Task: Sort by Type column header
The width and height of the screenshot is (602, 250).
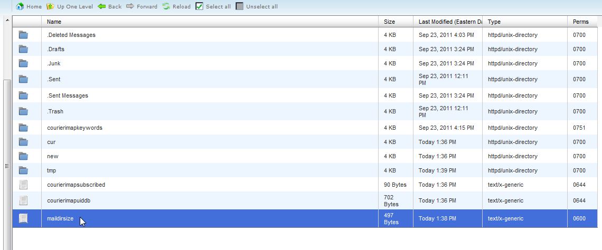Action: 494,22
